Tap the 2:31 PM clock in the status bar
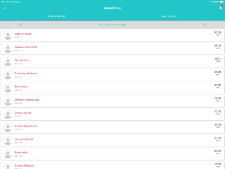 [x=5, y=2]
